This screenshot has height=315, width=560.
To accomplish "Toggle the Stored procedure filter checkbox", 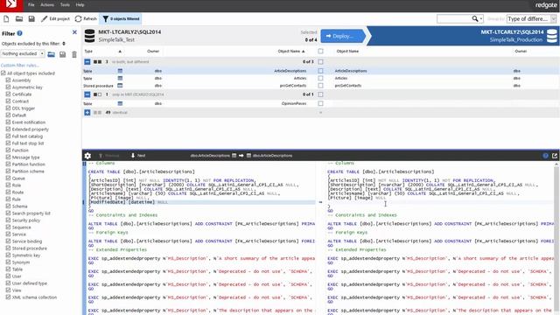I will [8, 248].
